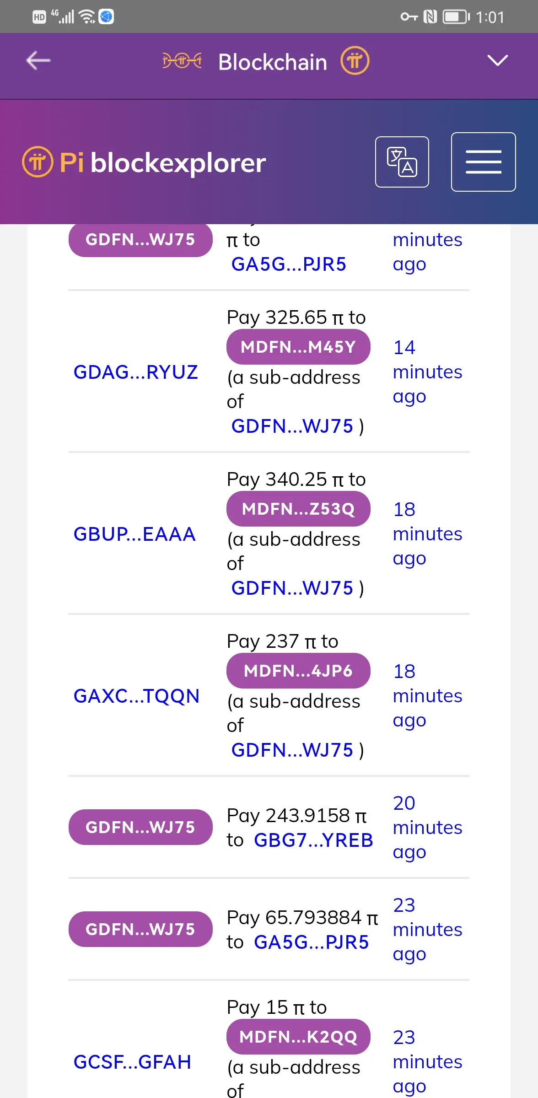The image size is (538, 1098).
Task: Open the GCSF...GFAH account link
Action: [132, 1062]
